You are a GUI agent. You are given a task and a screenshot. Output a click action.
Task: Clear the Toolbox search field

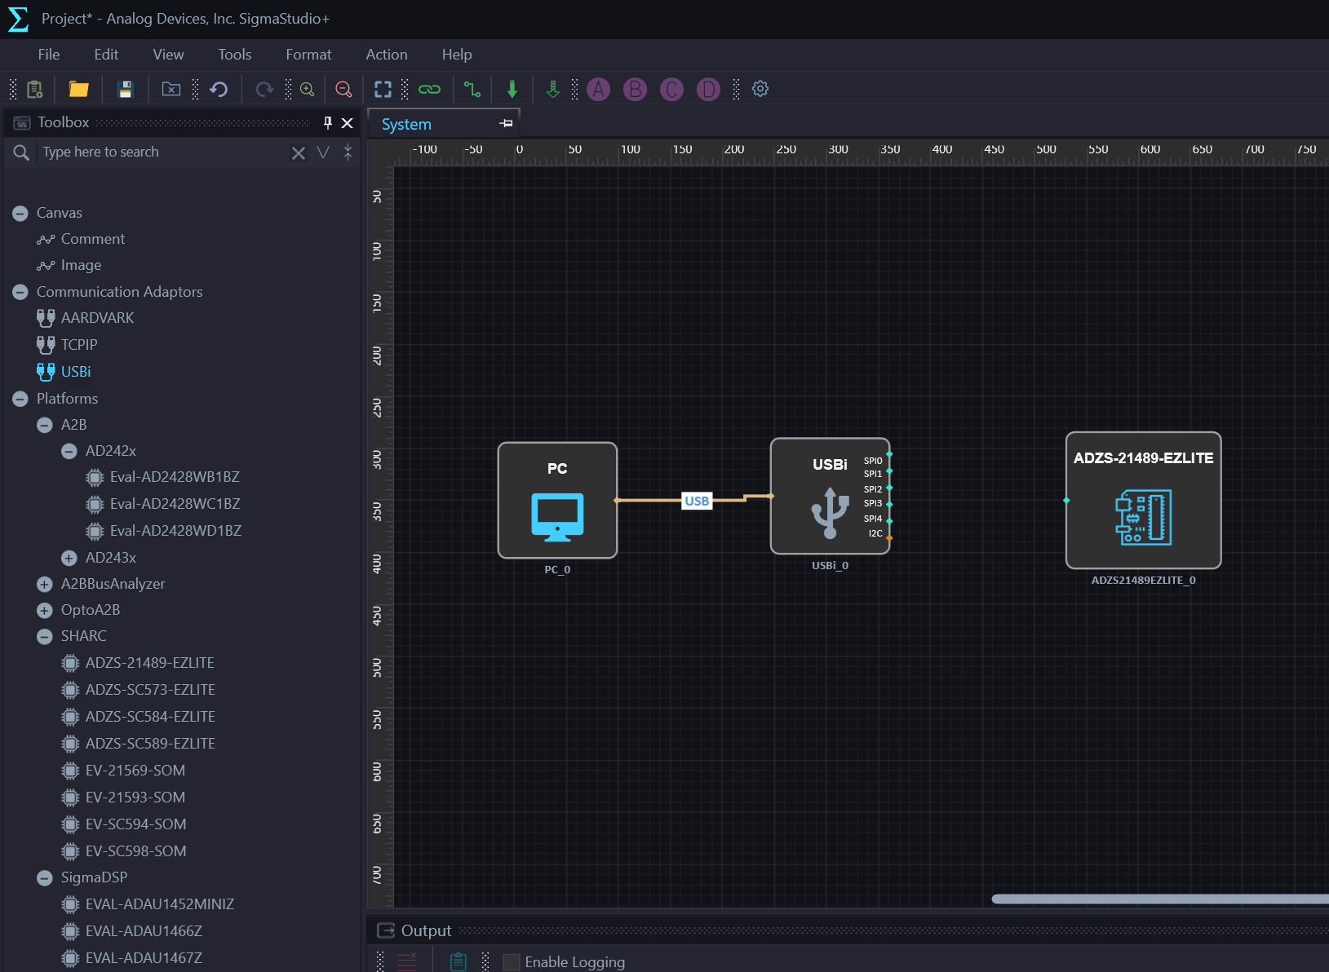point(299,152)
